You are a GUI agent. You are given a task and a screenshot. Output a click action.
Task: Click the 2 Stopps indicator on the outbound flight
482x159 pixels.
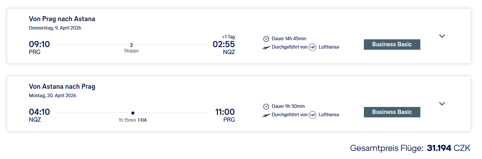131,48
